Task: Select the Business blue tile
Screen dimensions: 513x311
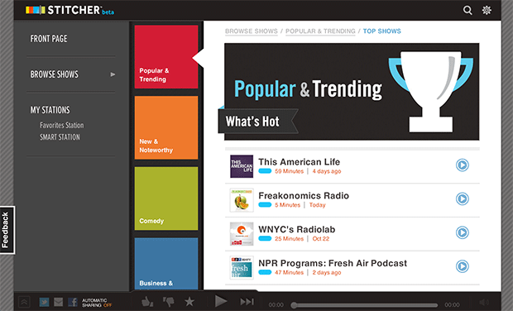Action: point(166,264)
